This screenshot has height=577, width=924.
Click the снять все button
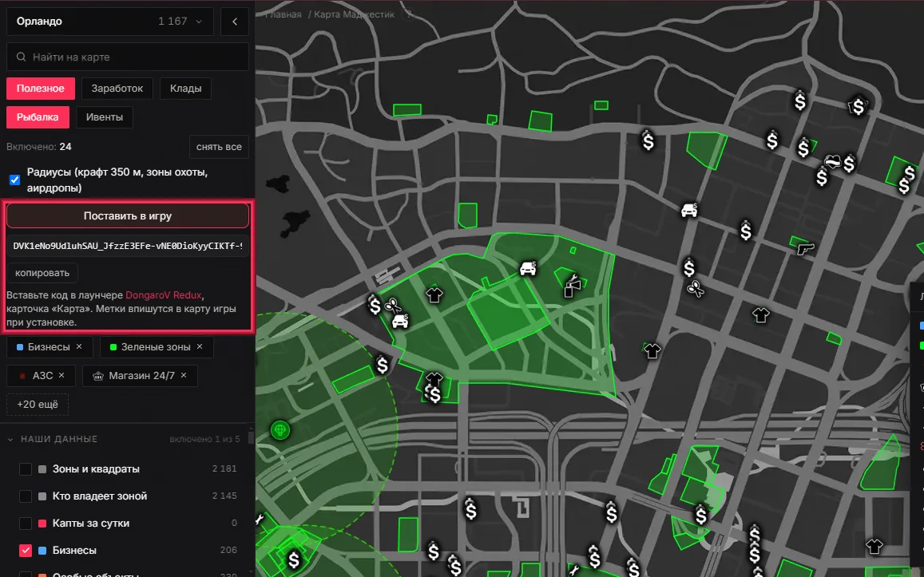pyautogui.click(x=219, y=147)
